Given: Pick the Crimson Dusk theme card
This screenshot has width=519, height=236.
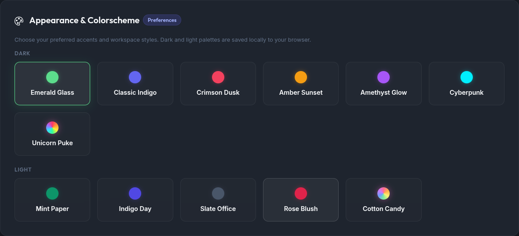Looking at the screenshot, I should tap(218, 83).
